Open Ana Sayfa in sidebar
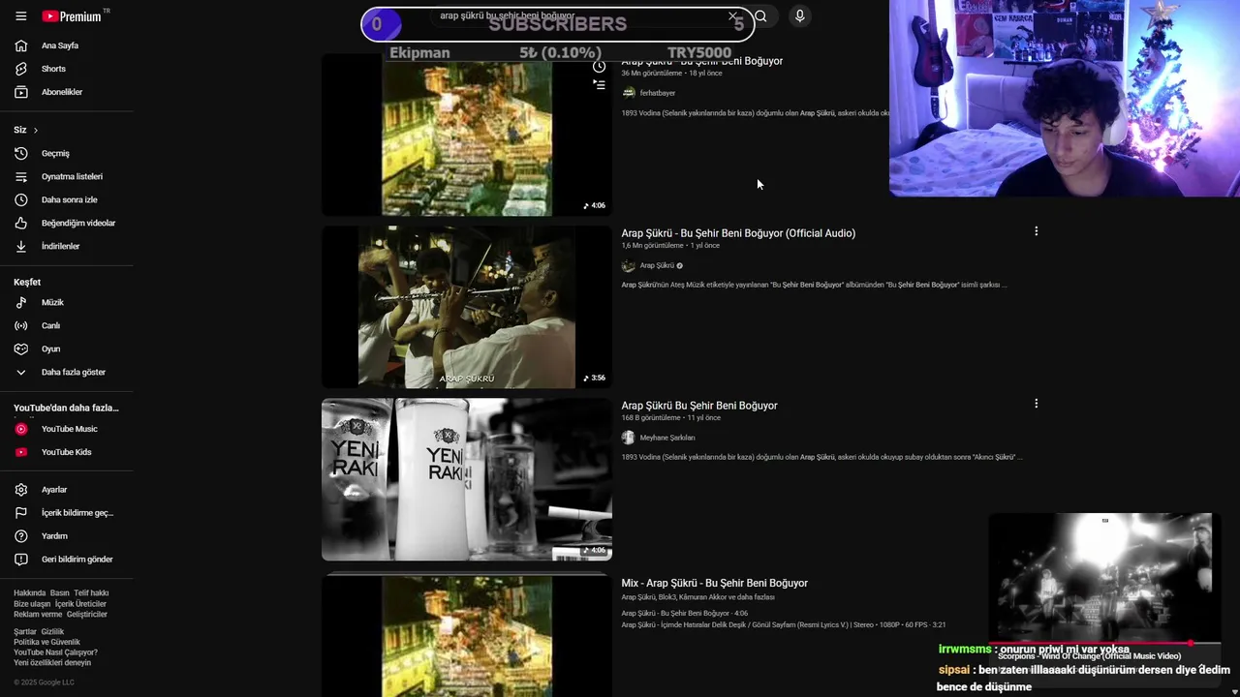This screenshot has width=1240, height=697. (60, 45)
